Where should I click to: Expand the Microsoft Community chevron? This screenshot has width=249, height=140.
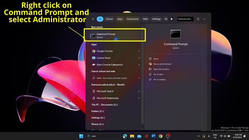[x=139, y=98]
